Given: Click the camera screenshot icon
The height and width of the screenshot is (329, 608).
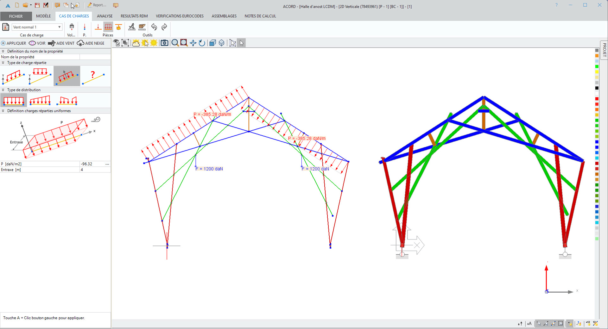Looking at the screenshot, I should click(164, 43).
